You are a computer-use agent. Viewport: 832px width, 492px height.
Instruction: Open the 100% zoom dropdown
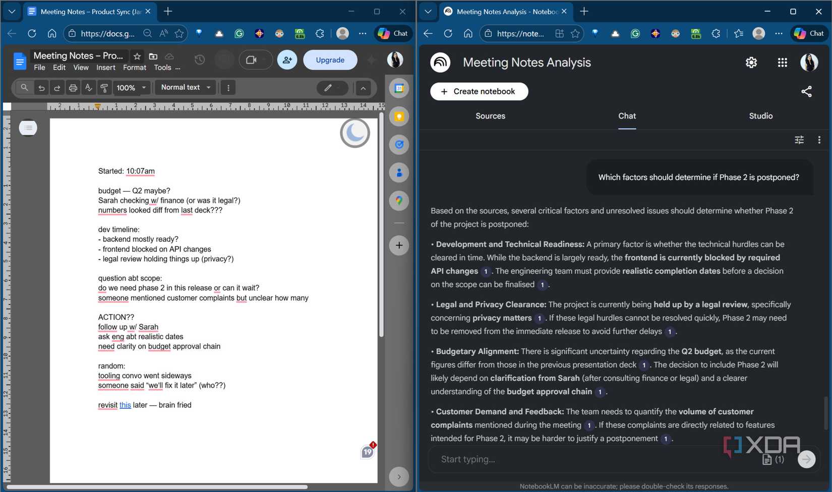[x=130, y=87]
